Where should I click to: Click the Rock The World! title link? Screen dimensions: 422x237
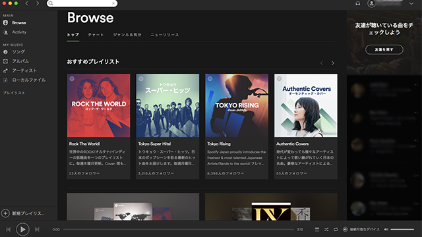click(84, 144)
